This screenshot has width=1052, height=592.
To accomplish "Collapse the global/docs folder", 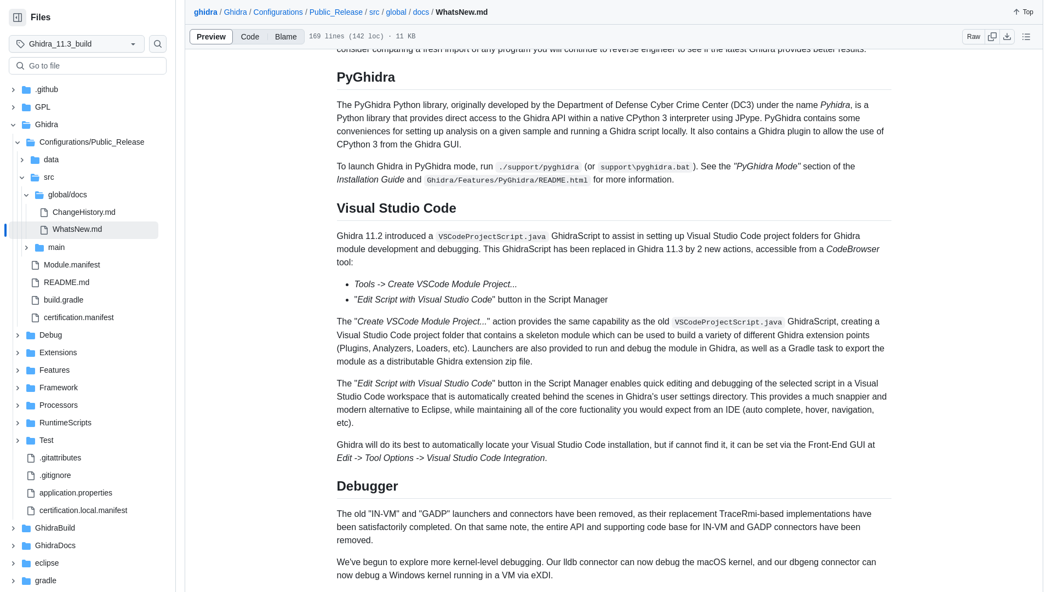I will (26, 195).
